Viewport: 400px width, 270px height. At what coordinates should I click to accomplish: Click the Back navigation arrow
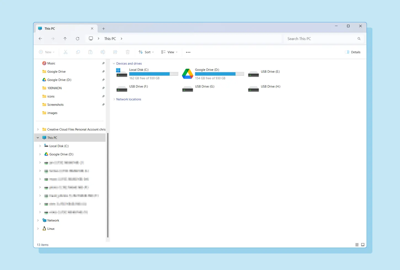pyautogui.click(x=41, y=39)
